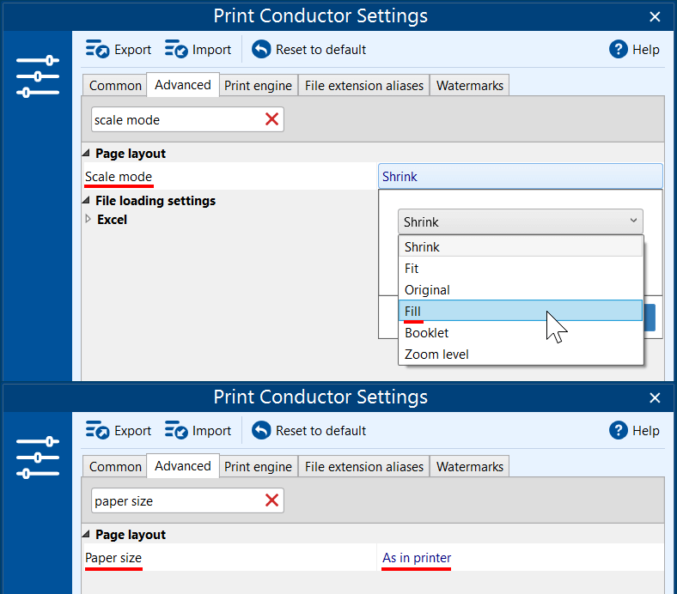Open Print engine tab in top window
This screenshot has width=677, height=594.
[x=259, y=86]
